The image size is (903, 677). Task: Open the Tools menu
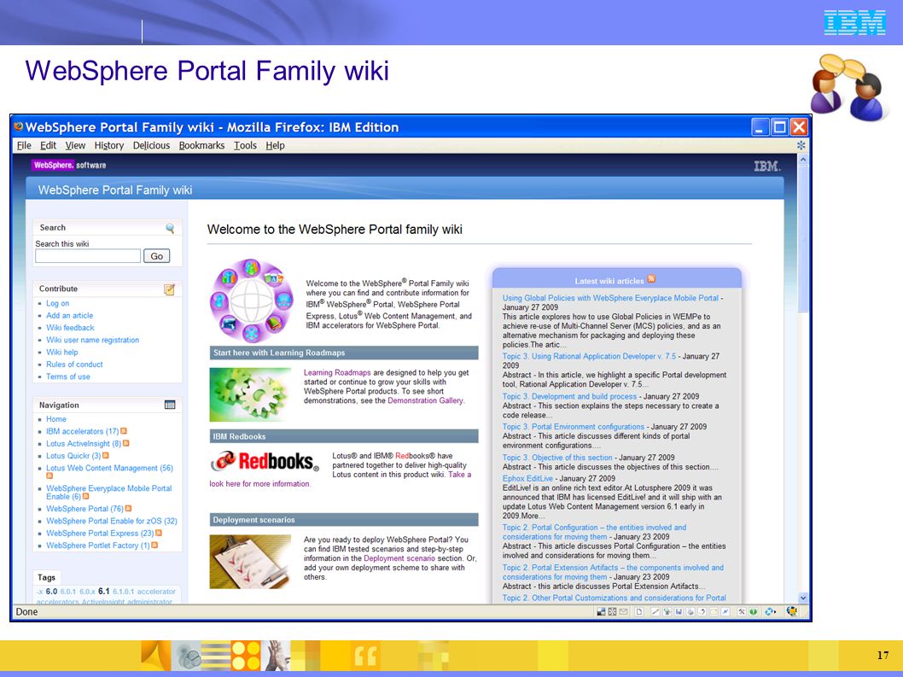pyautogui.click(x=245, y=145)
